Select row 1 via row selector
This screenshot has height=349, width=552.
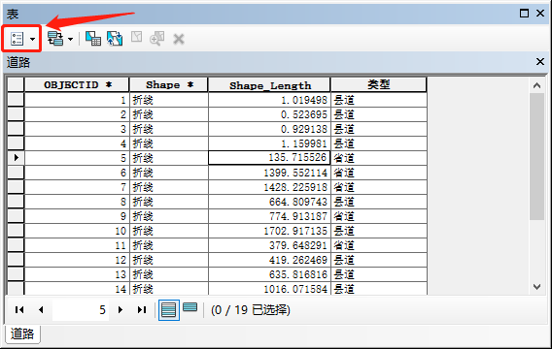click(x=16, y=100)
